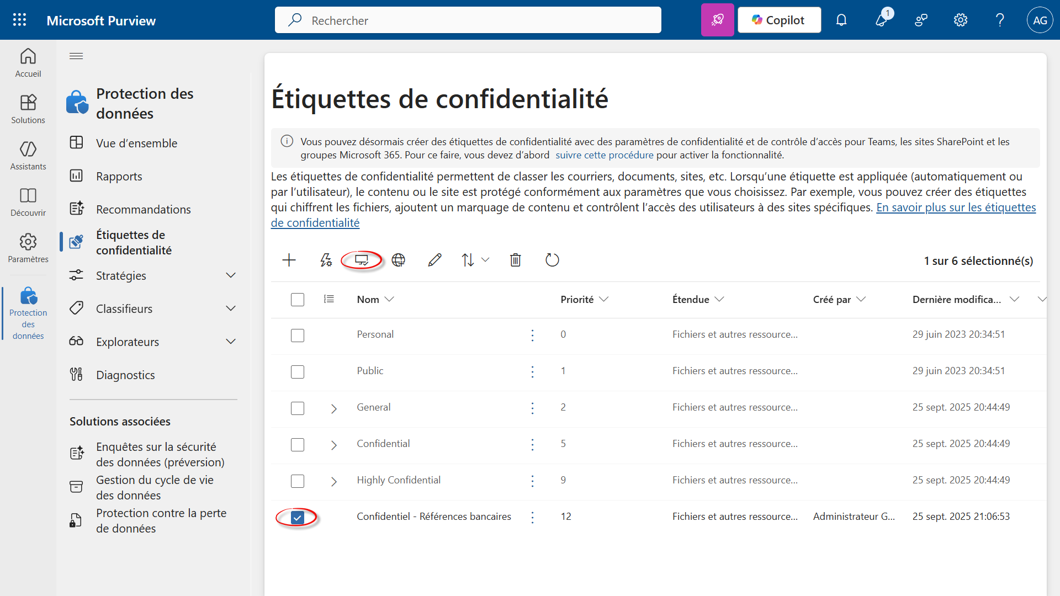
Task: Click the Copilot button
Action: click(x=779, y=20)
